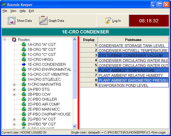Click the Log In key icon
Screen dimensions: 171x136
[108, 21]
